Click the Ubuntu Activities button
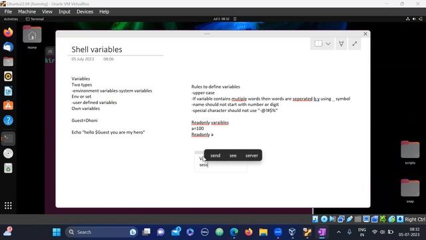This screenshot has height=240, width=426. [11, 19]
